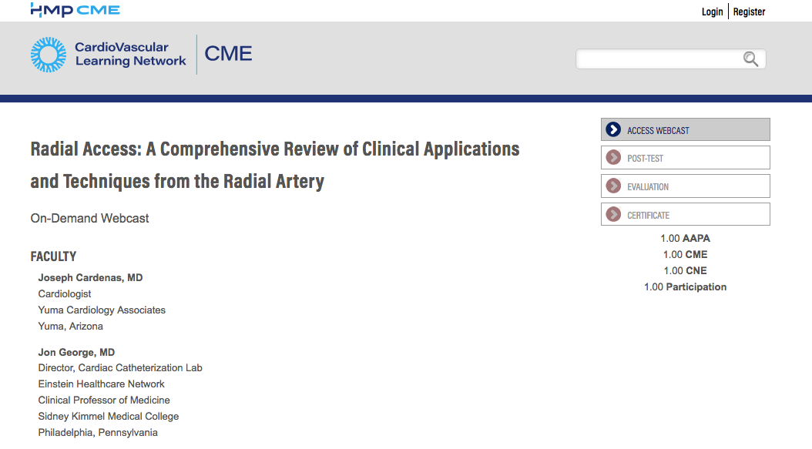This screenshot has height=449, width=812.
Task: Click the Certificate arrow icon
Action: point(613,214)
